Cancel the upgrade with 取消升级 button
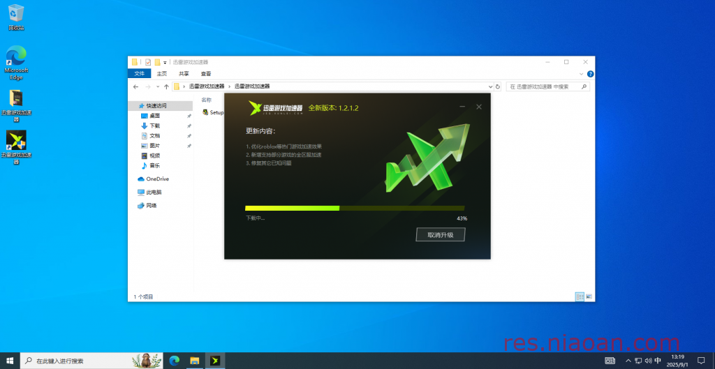Screen dimensions: 715x369 pyautogui.click(x=441, y=234)
